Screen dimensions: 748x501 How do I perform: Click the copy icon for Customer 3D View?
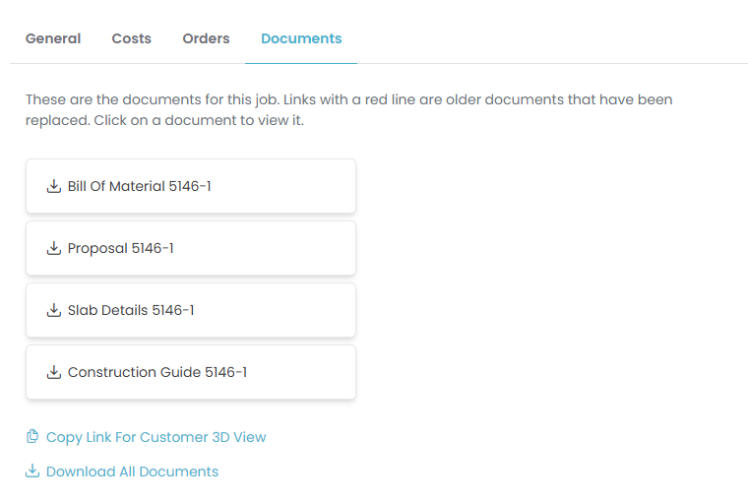[32, 437]
